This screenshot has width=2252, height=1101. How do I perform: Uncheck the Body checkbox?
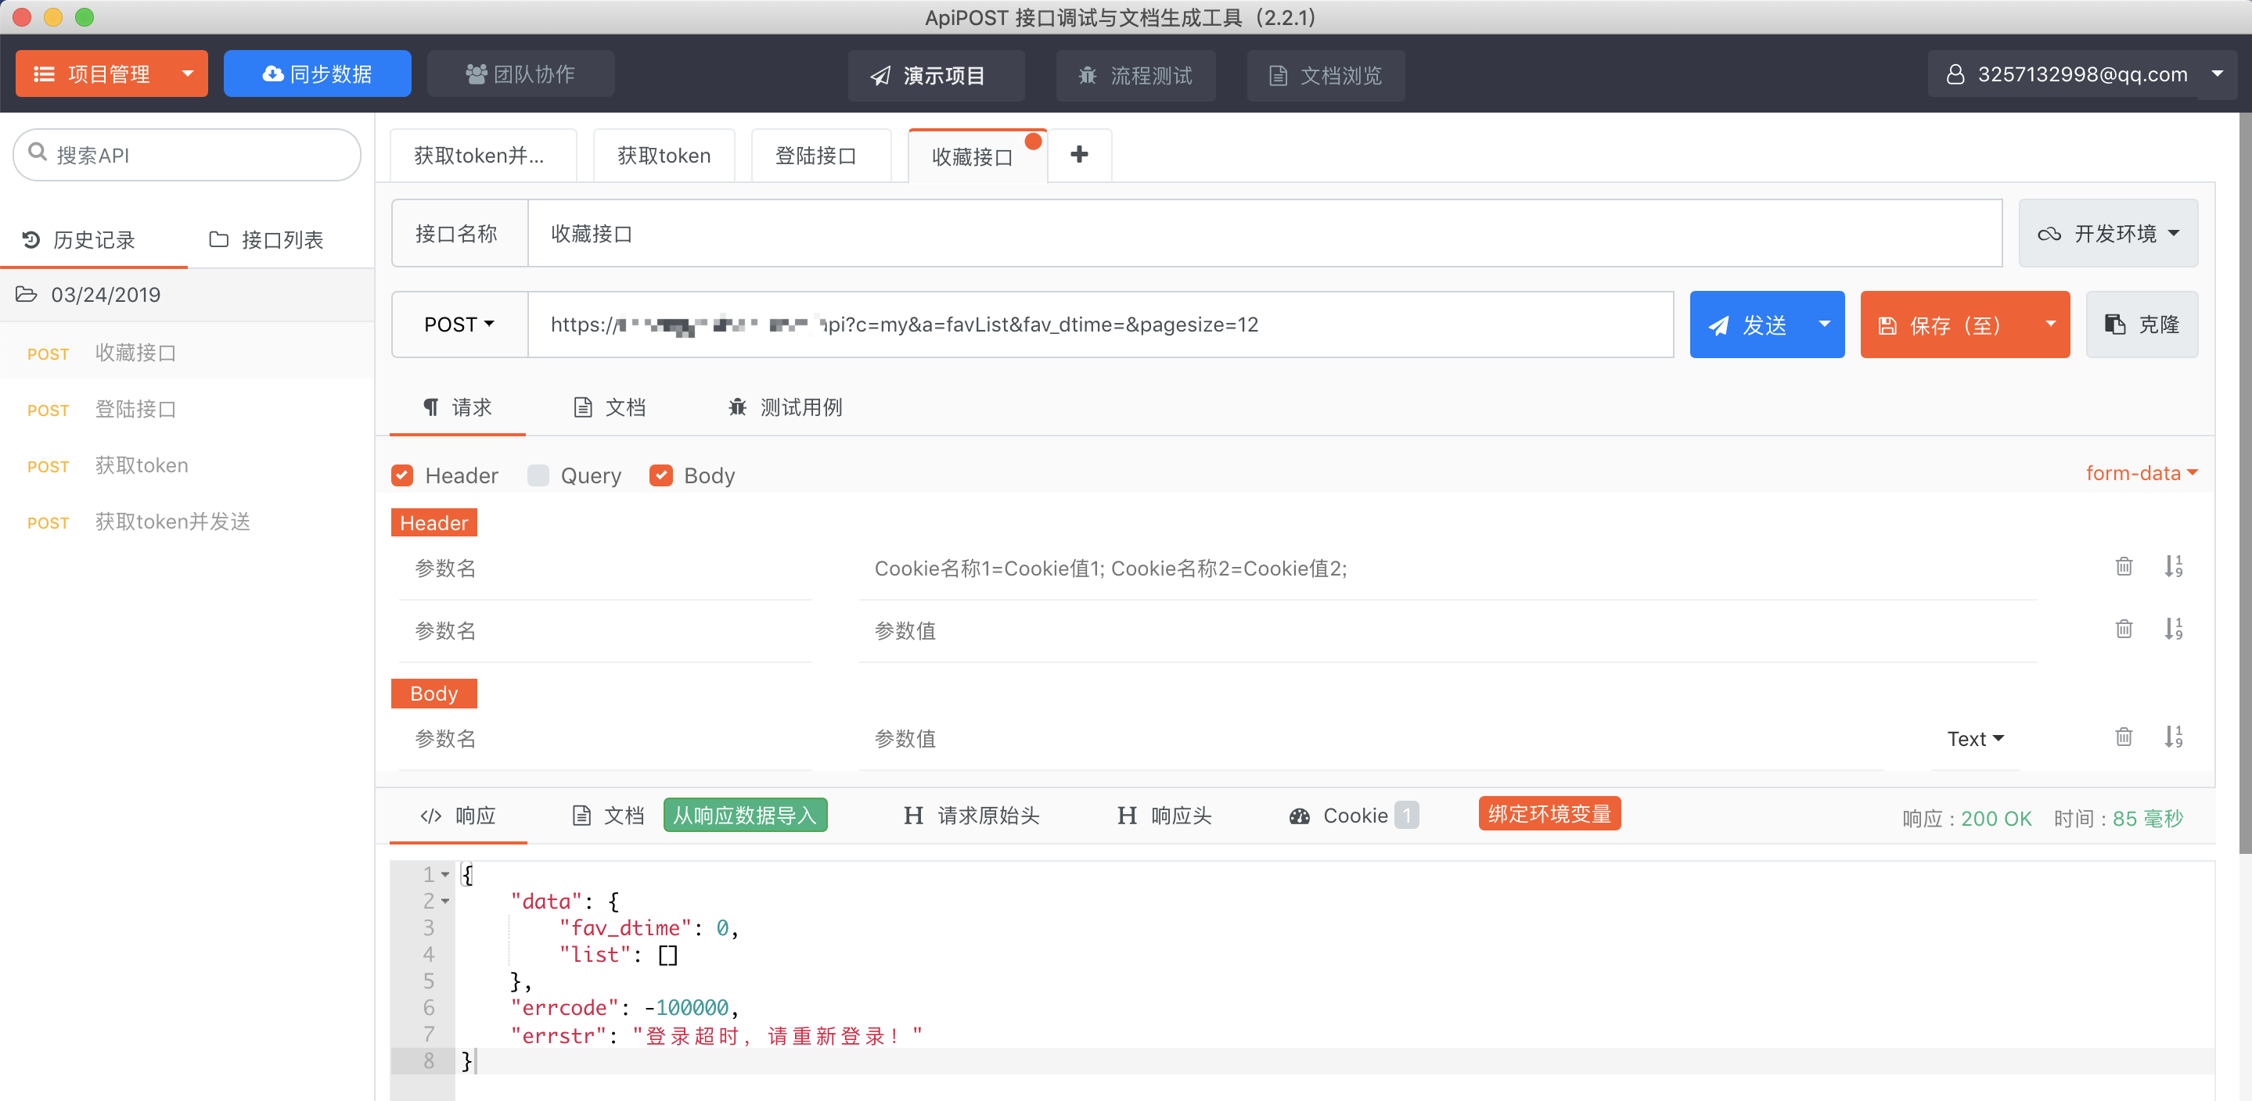(661, 475)
